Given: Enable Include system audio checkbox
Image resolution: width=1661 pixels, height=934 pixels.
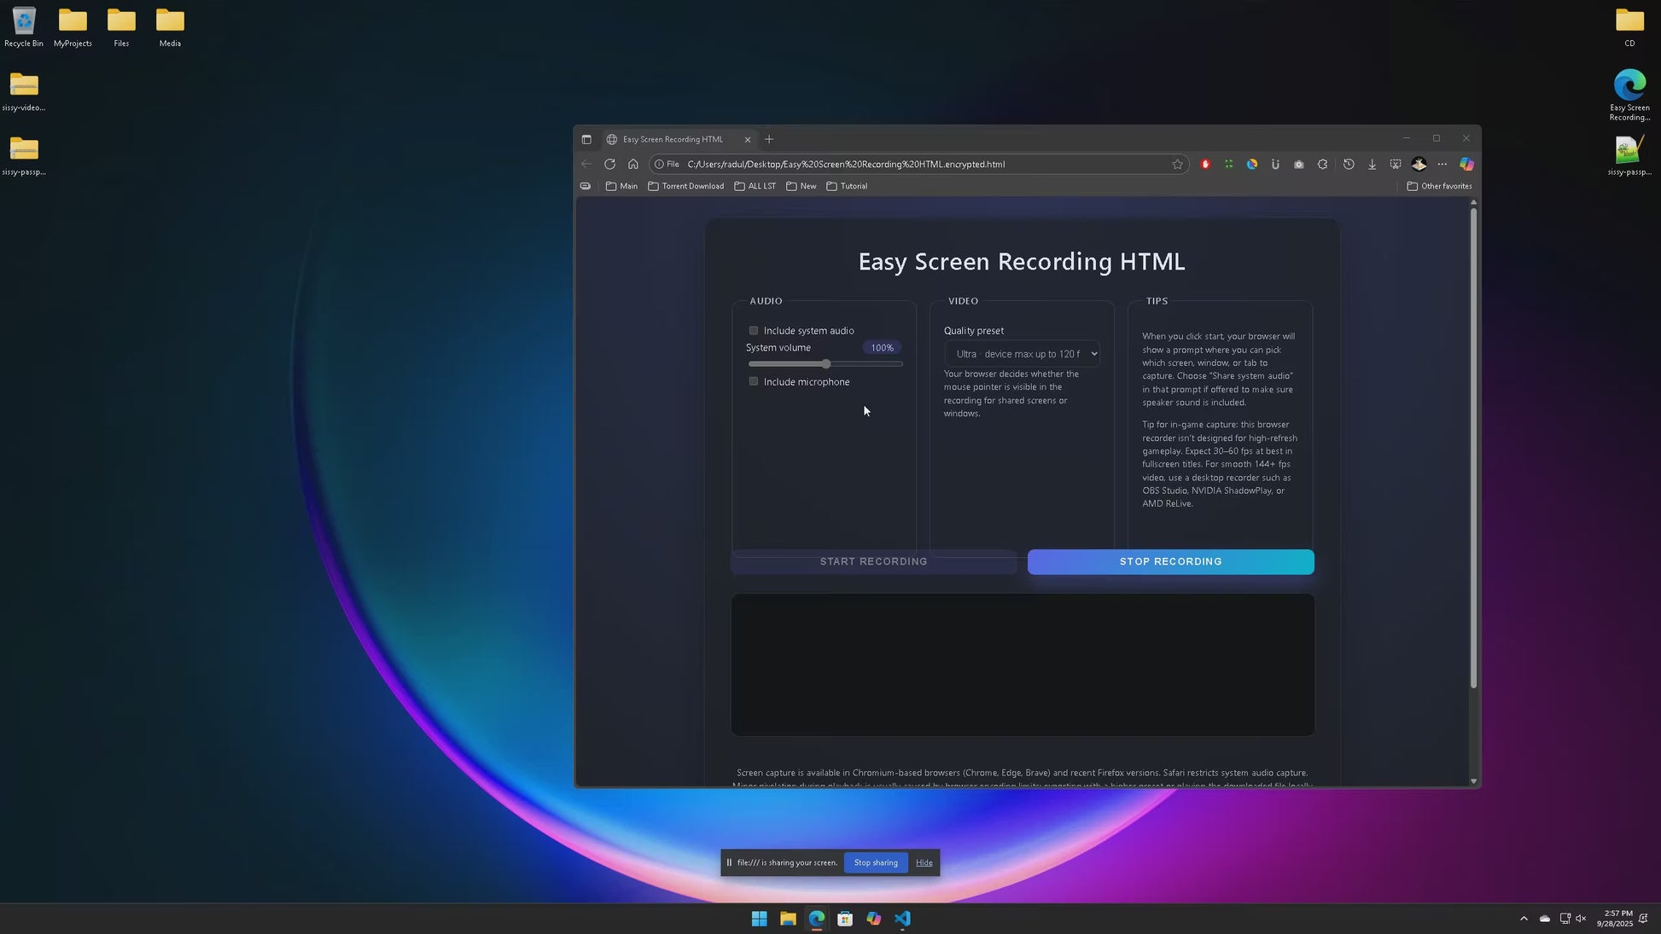Looking at the screenshot, I should (754, 331).
